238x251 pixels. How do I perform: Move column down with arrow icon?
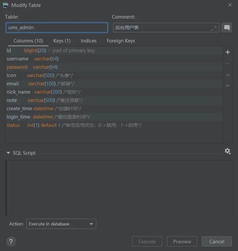tap(228, 86)
